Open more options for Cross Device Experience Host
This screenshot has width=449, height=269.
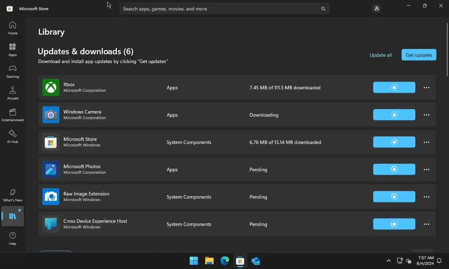pyautogui.click(x=427, y=224)
